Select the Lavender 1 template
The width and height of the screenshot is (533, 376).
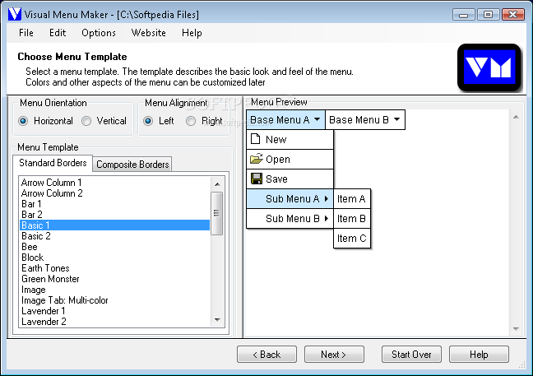(115, 311)
